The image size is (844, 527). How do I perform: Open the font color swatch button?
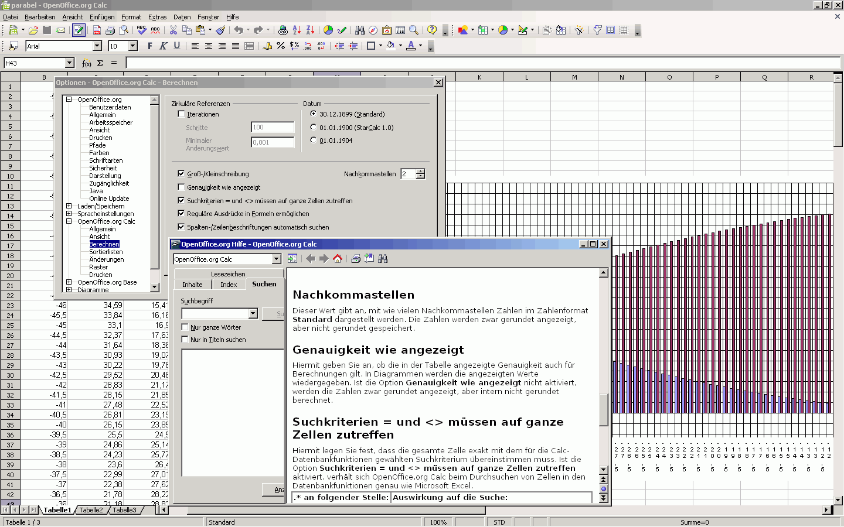coord(411,46)
